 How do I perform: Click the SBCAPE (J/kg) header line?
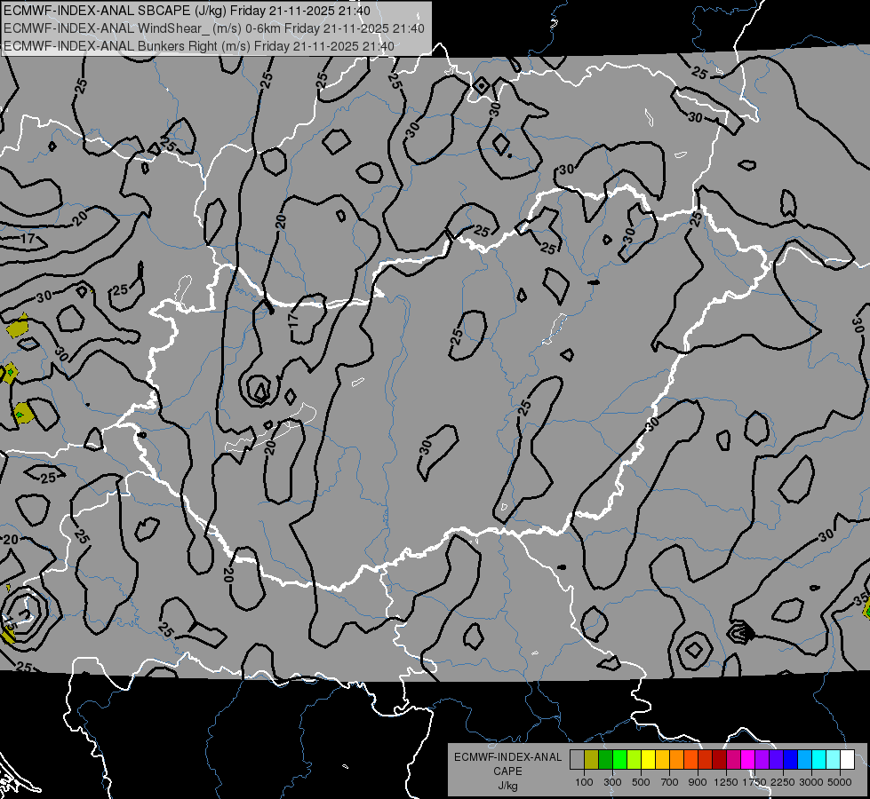[187, 10]
